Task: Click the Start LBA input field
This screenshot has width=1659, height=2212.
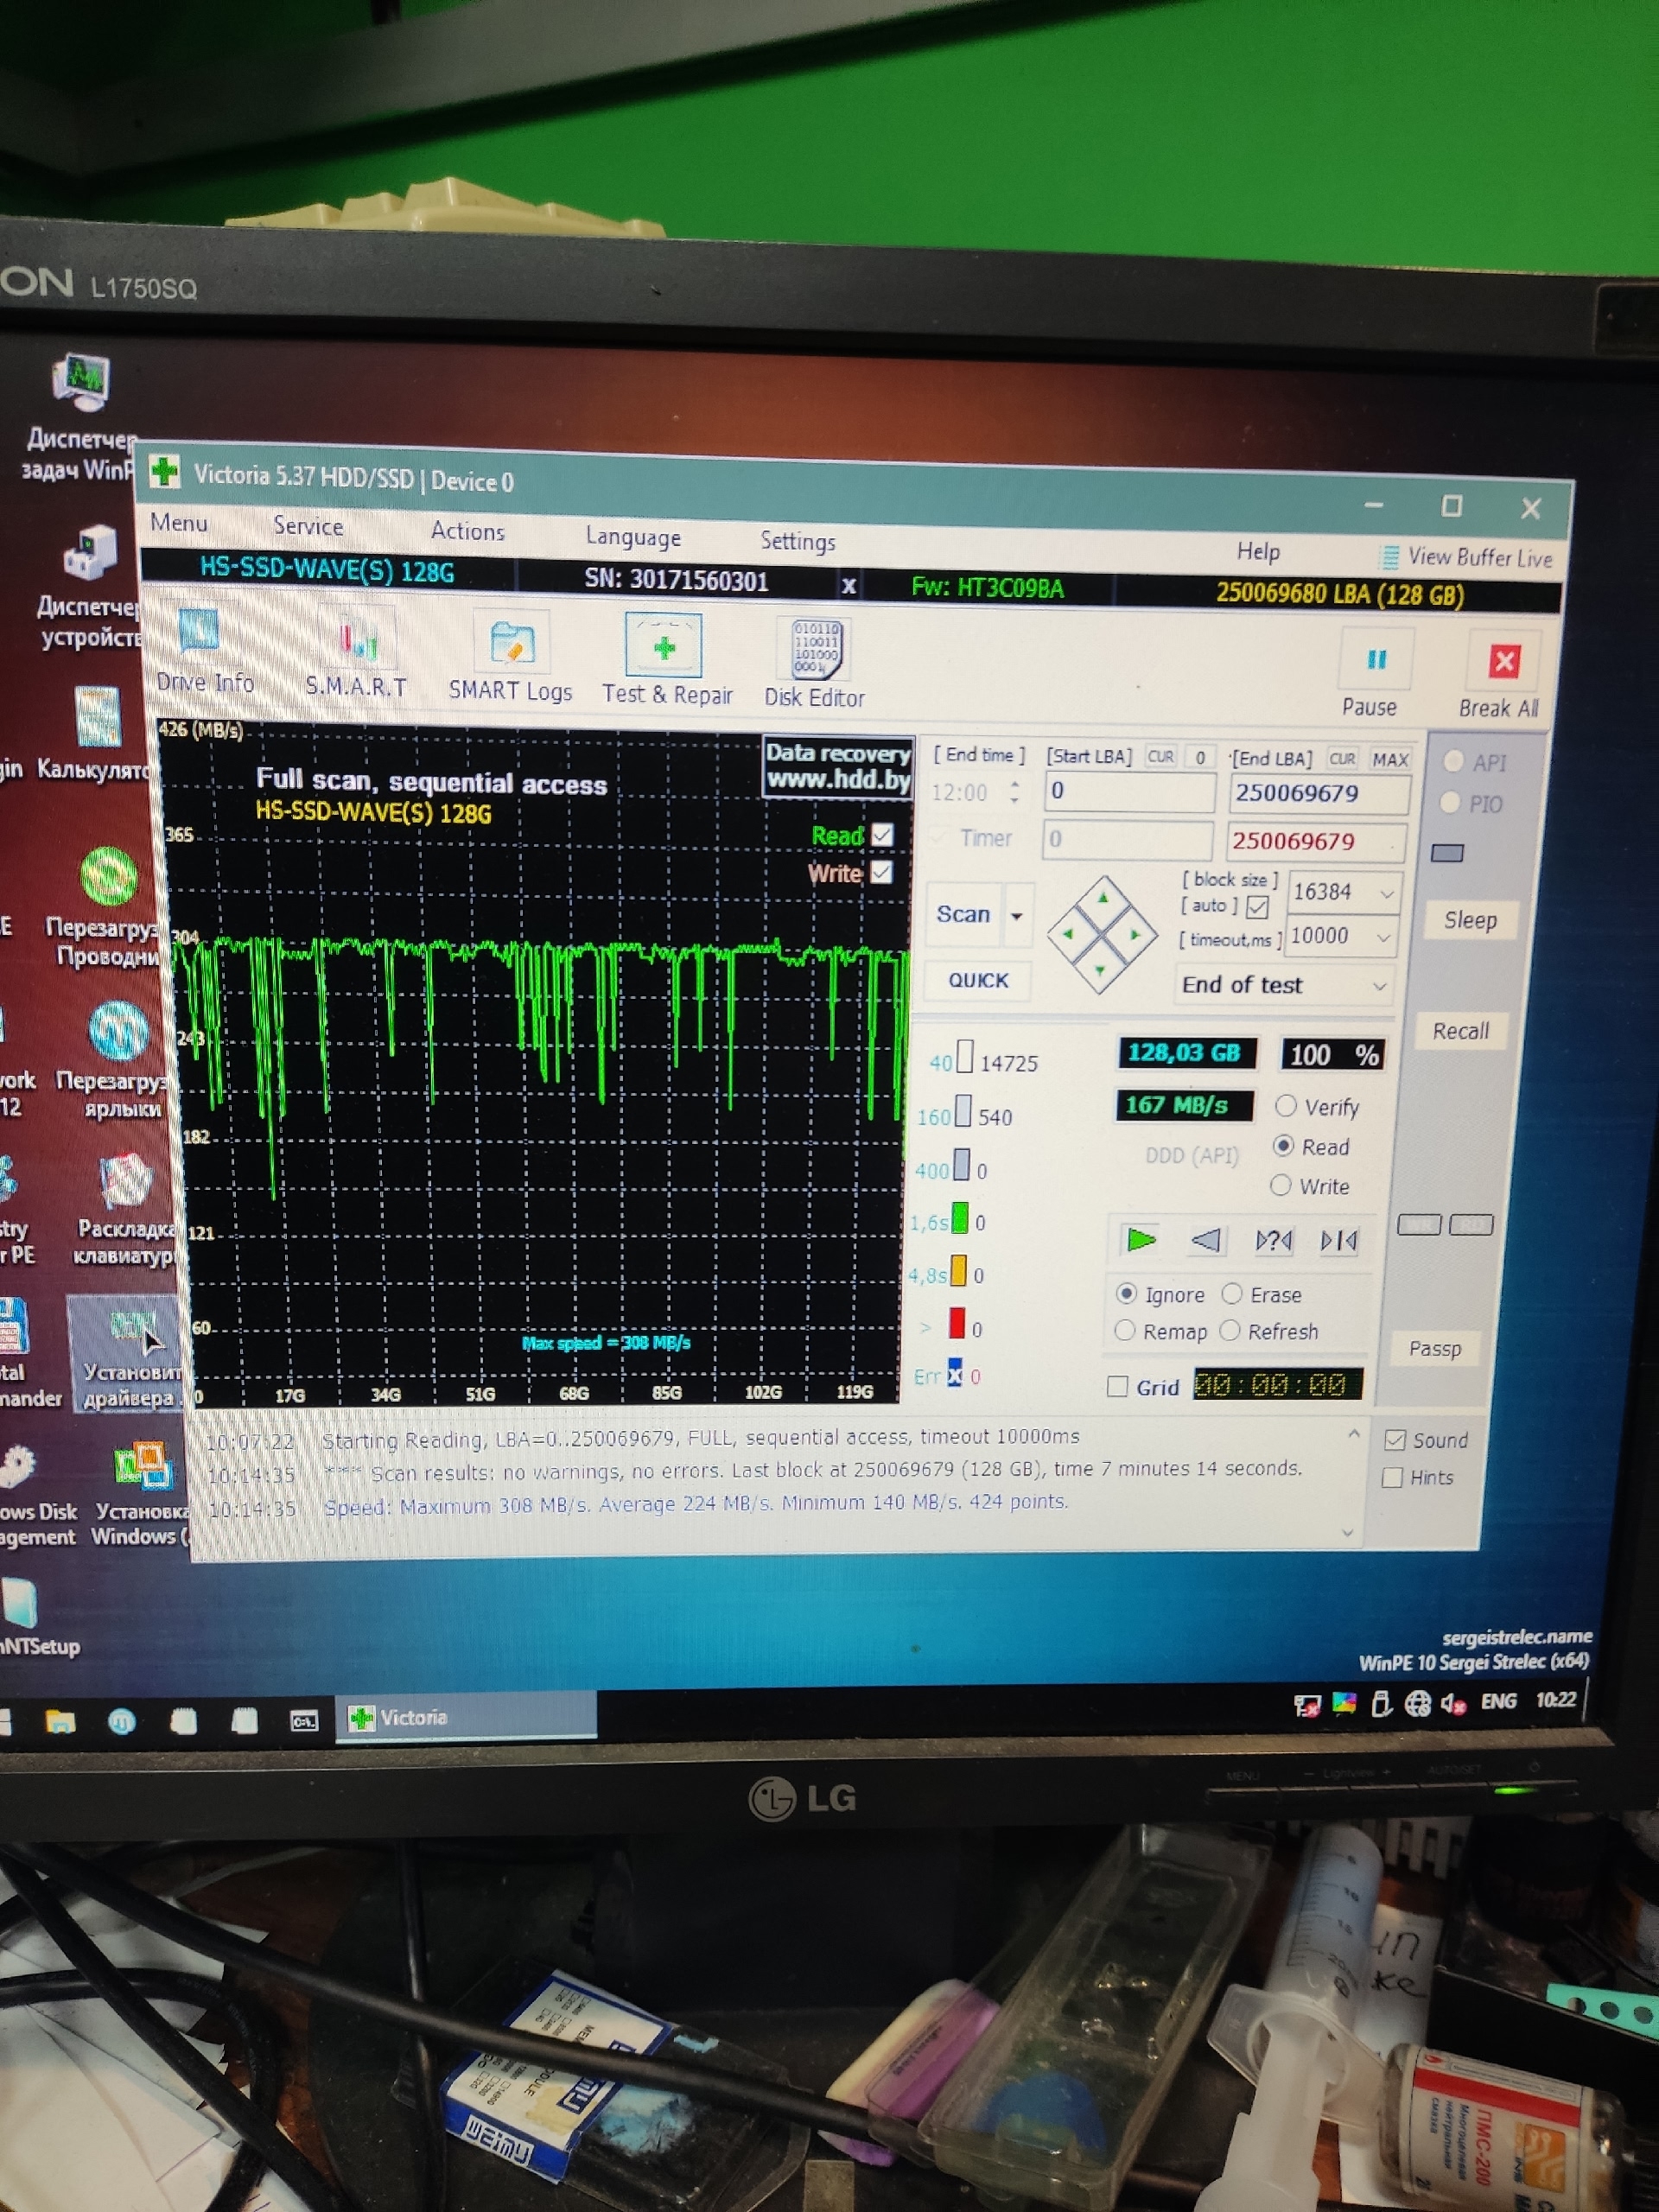Action: tap(1128, 792)
